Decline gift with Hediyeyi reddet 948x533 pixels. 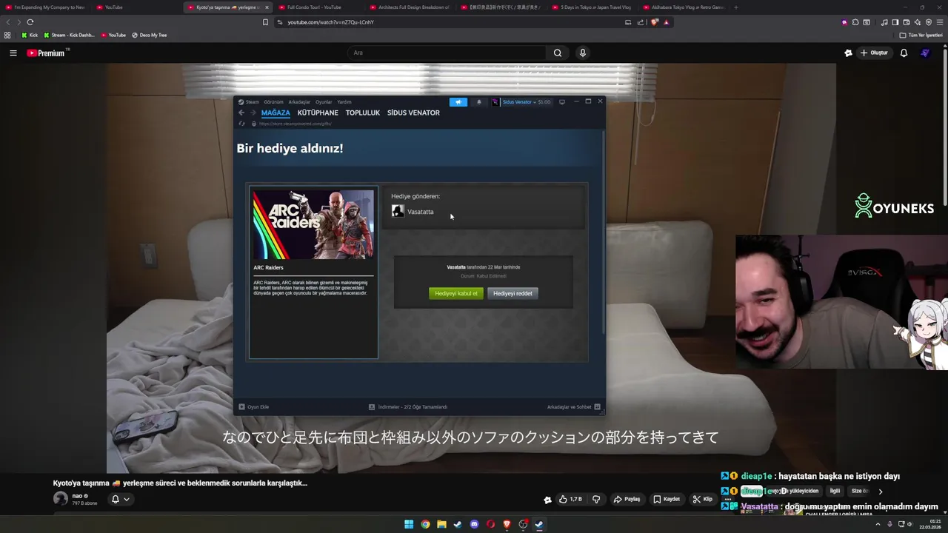pos(513,293)
